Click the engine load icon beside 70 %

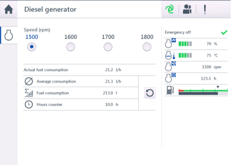(x=170, y=43)
